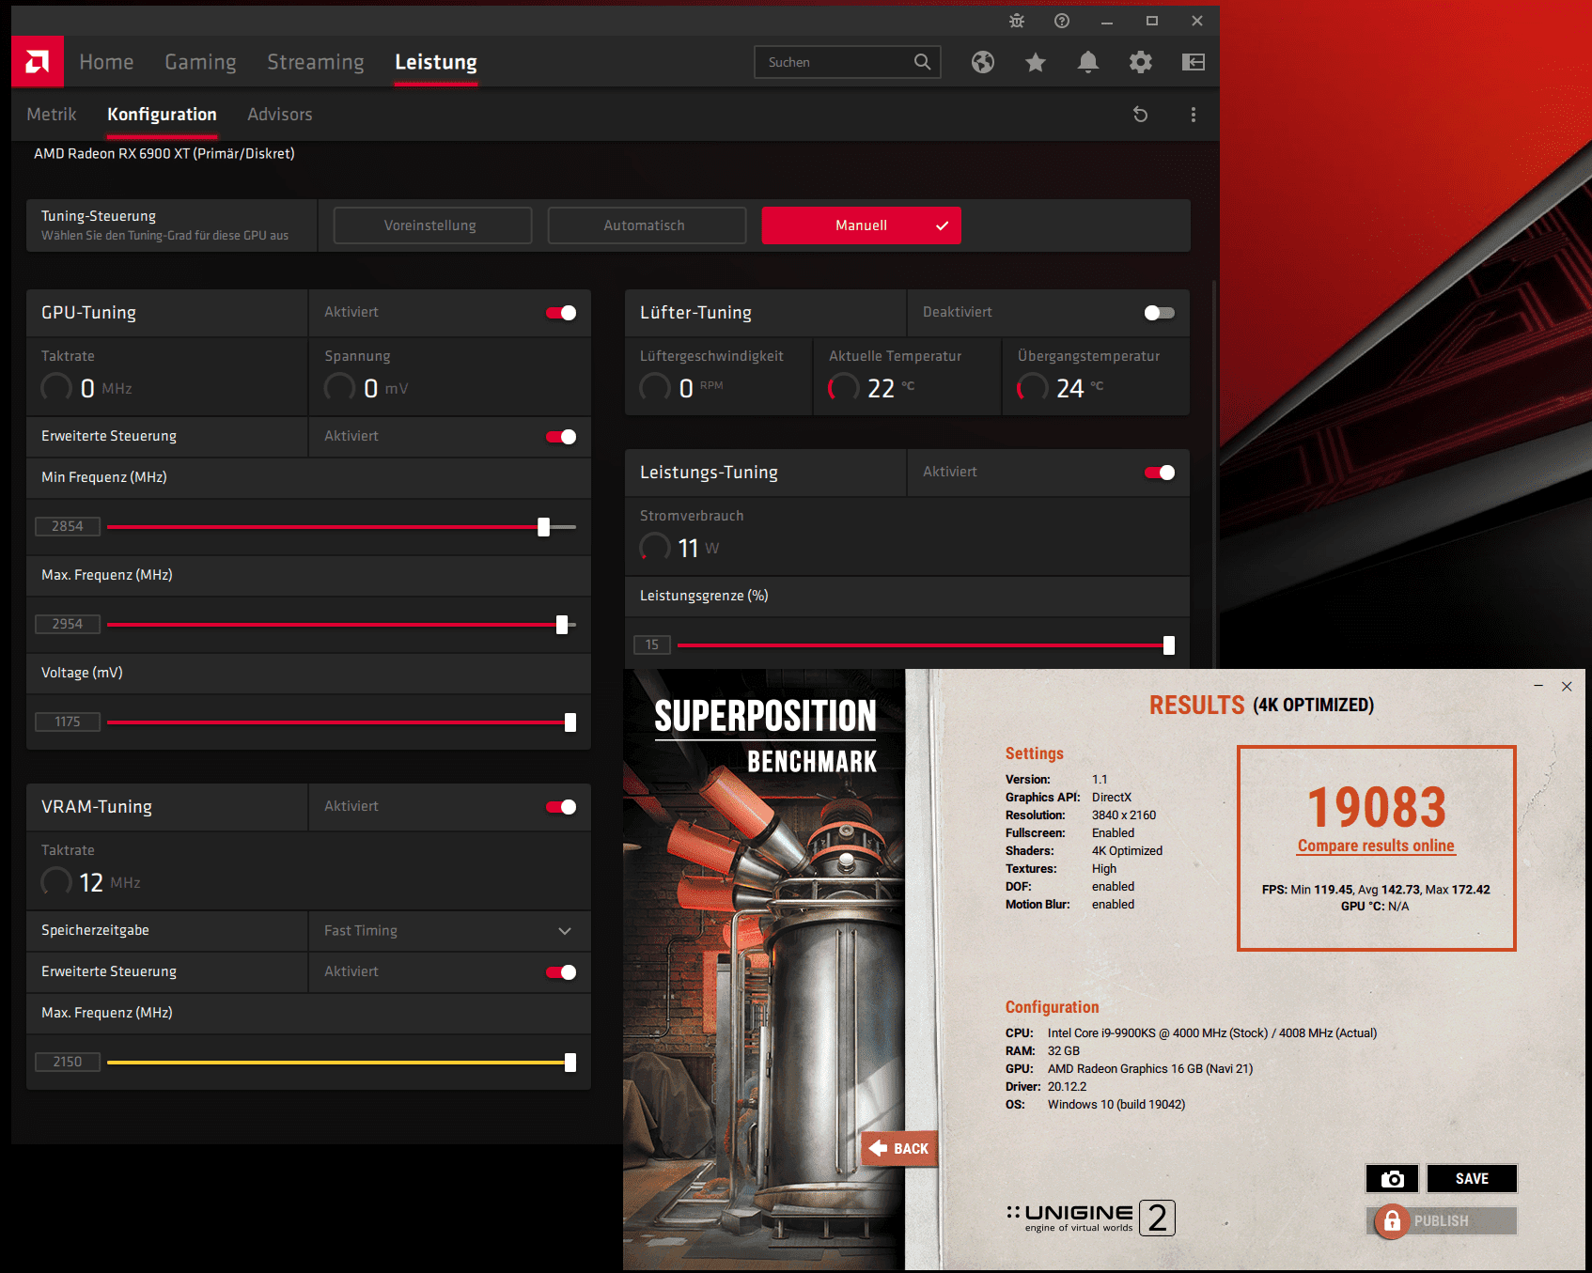Click the Min Frequenz value box 2854

68,527
